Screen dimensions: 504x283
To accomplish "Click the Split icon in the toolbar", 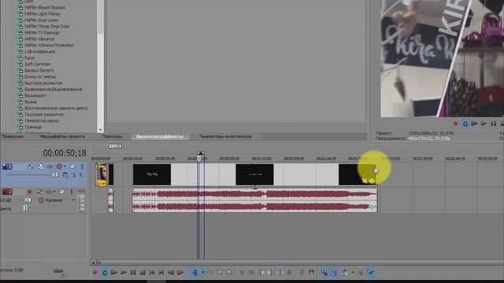I will point(280,273).
